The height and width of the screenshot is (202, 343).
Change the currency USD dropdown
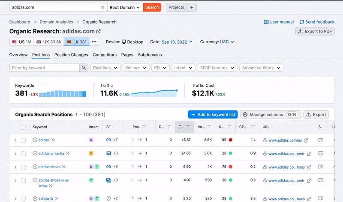click(227, 42)
